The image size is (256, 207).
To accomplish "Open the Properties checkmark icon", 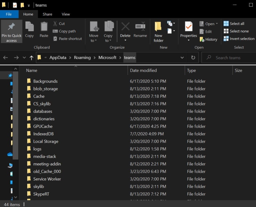I will pos(189,27).
